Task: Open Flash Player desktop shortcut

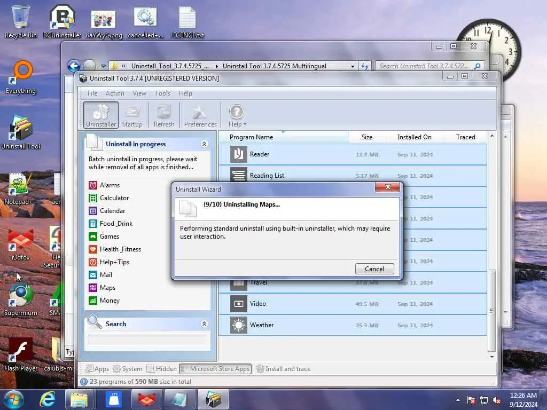Action: coord(21,354)
